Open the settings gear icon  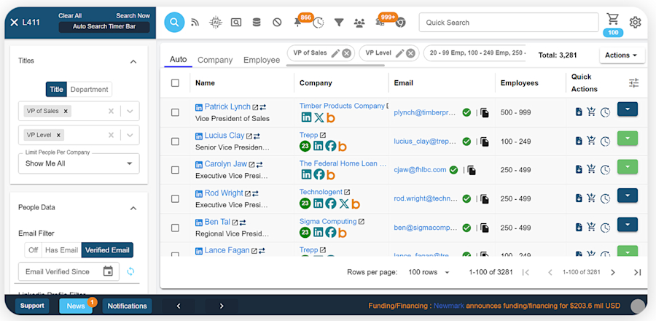[x=635, y=22]
